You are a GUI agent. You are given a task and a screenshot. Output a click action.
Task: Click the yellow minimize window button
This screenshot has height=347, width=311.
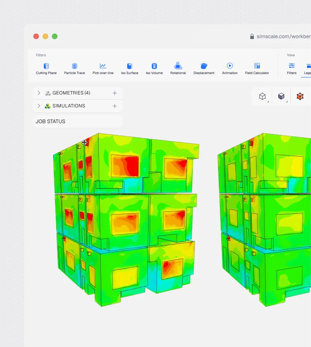(x=45, y=36)
